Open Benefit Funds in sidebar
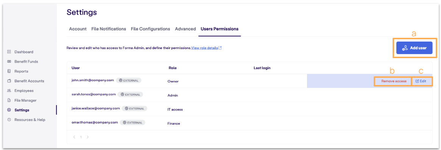441x150 pixels. pyautogui.click(x=26, y=62)
